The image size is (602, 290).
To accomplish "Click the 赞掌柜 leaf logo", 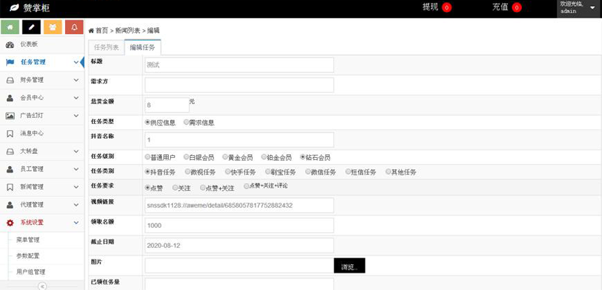I will coord(14,7).
